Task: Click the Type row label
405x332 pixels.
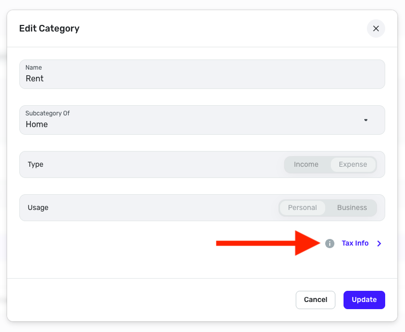Action: point(36,164)
